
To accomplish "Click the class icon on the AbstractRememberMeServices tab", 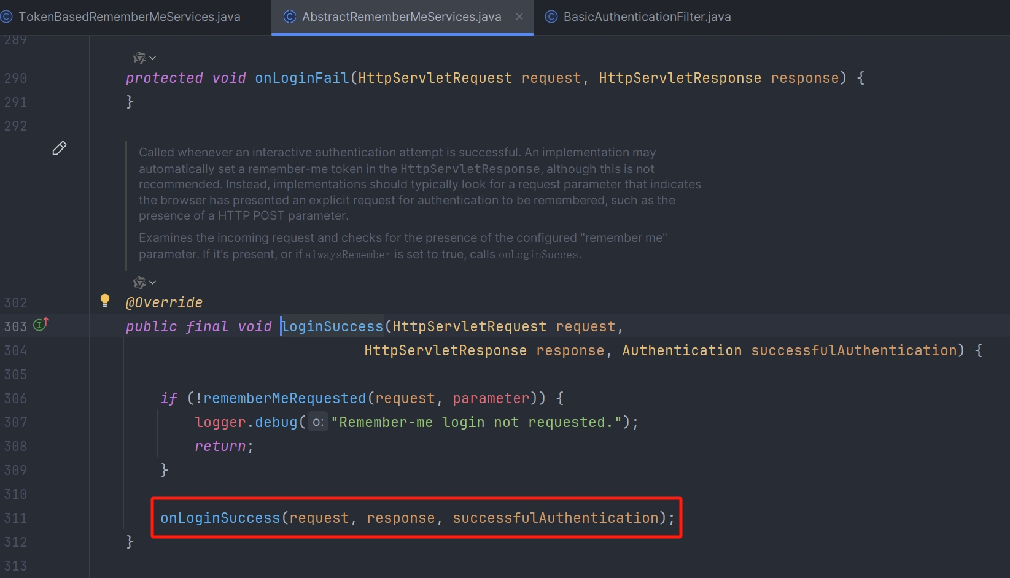I will tap(290, 17).
